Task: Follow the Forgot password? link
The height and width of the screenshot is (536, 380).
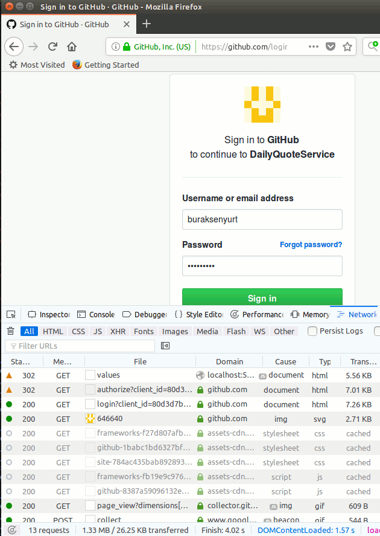Action: (x=311, y=245)
